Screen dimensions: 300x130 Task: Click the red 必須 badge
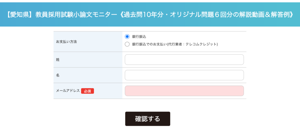87,91
